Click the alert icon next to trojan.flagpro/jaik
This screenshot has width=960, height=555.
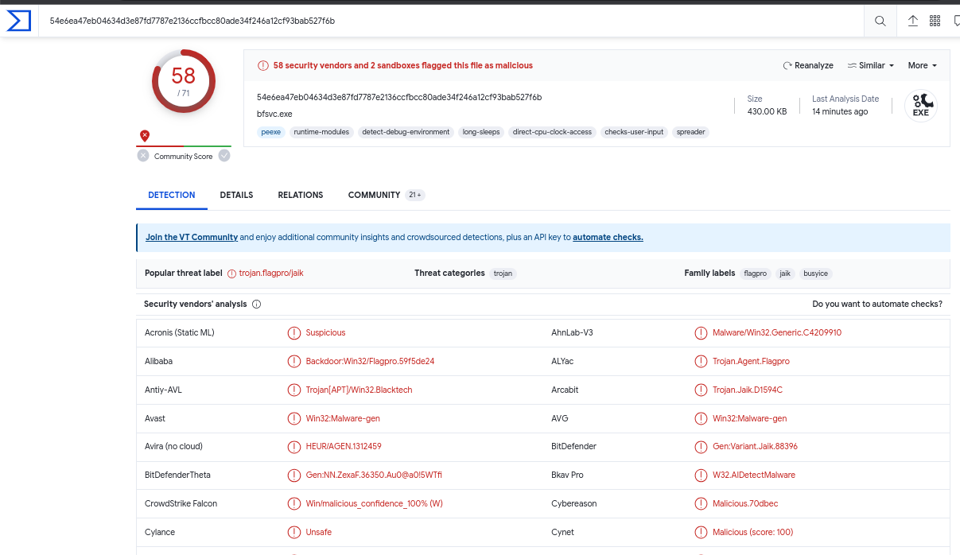coord(231,273)
